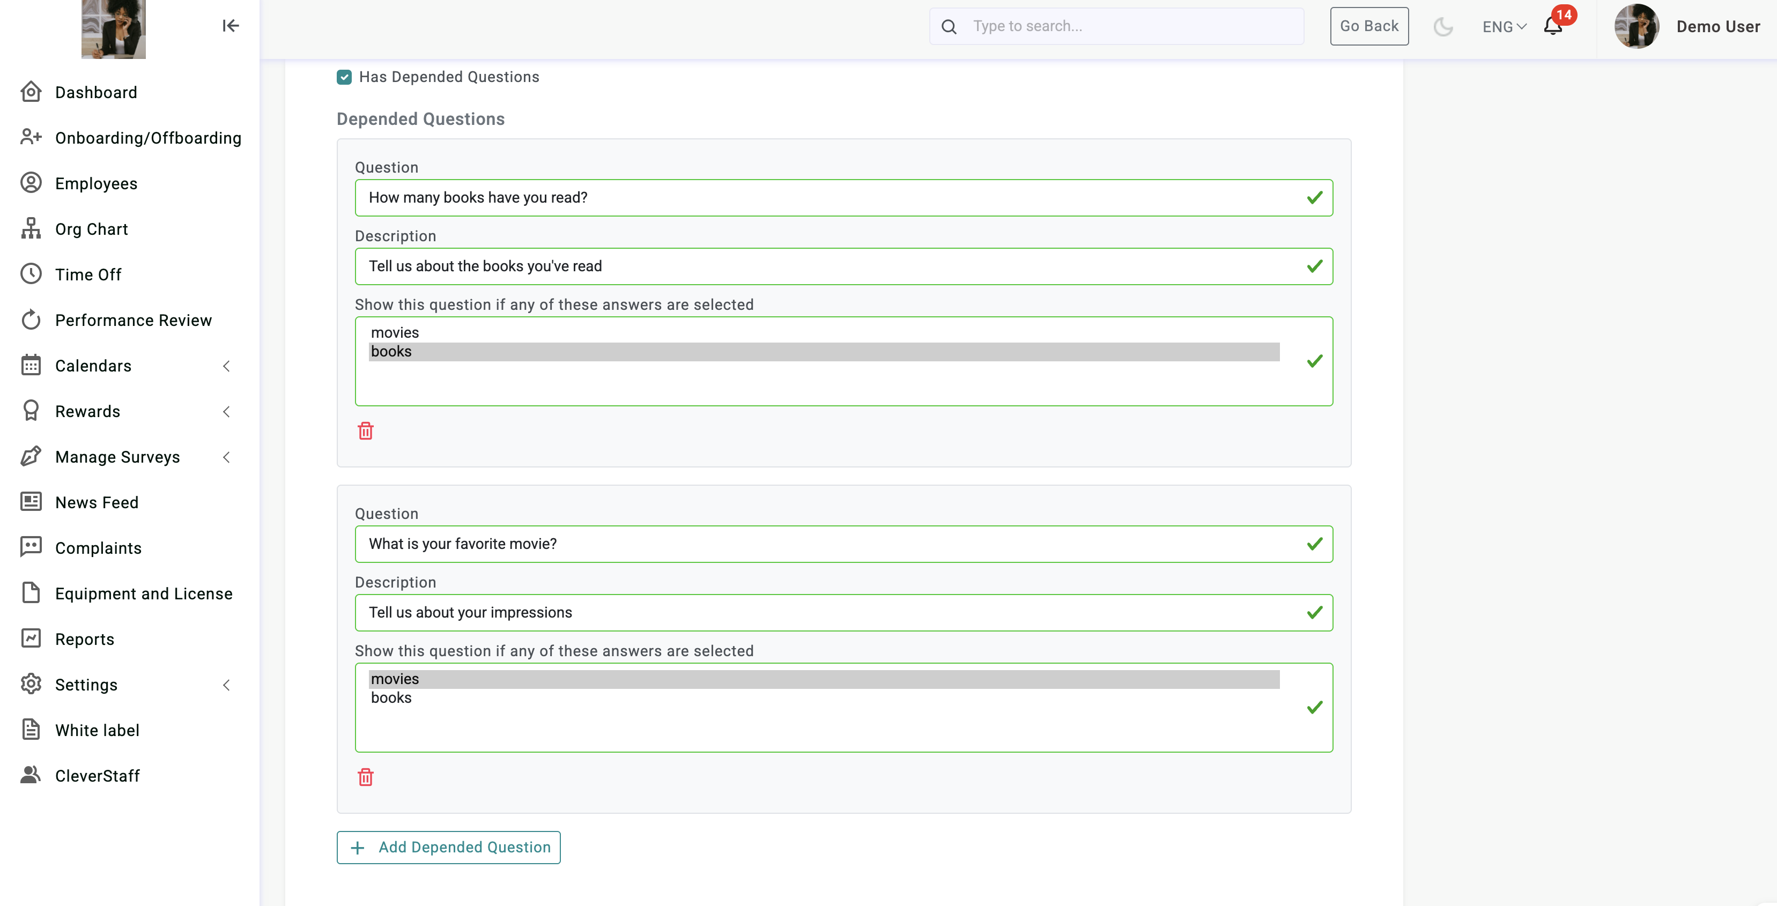
Task: Click the Onboarding/Offboarding user-plus icon
Action: [x=31, y=137]
